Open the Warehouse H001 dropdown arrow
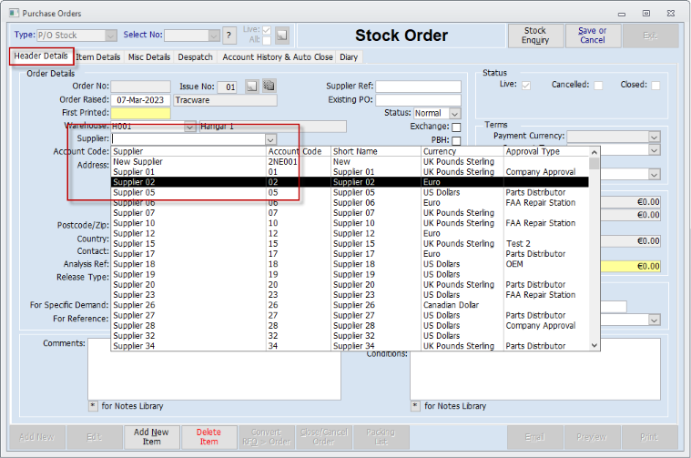Viewport: 691px width, 458px height. click(x=190, y=127)
